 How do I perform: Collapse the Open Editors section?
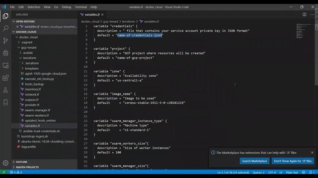[13, 21]
